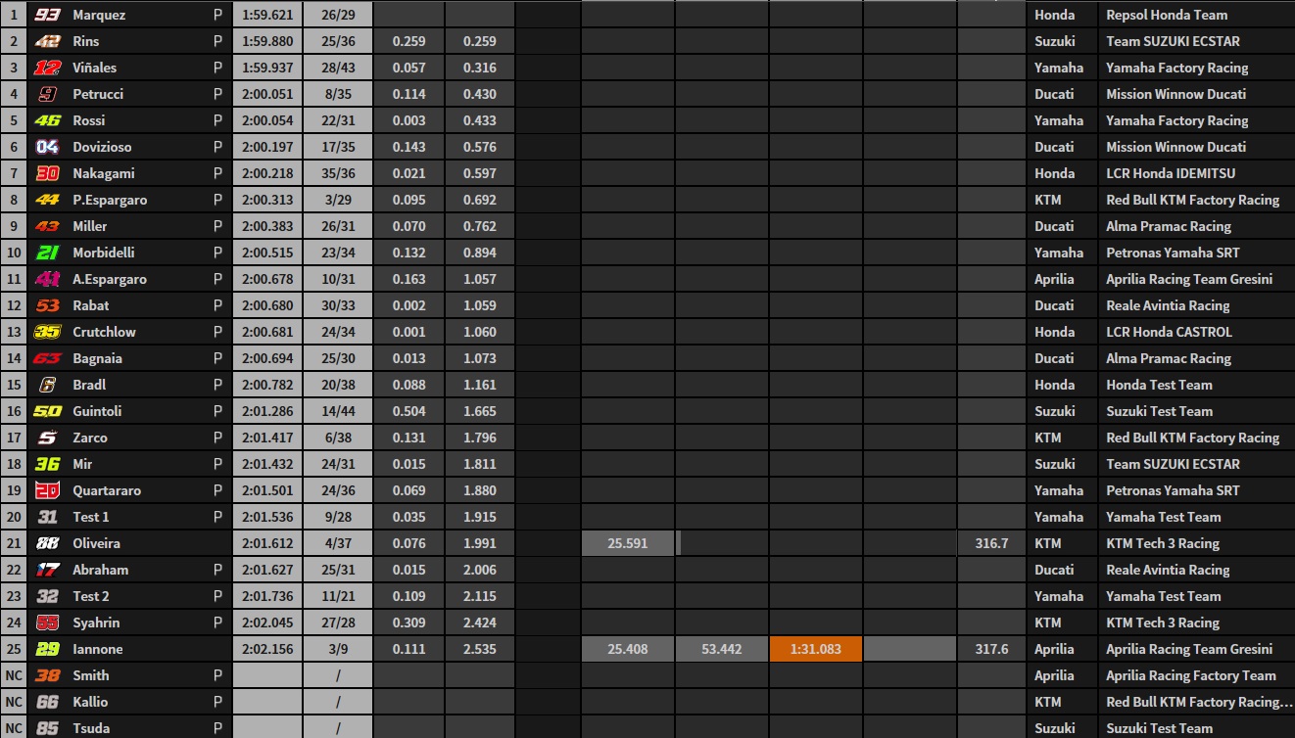Screen dimensions: 1295x738
Task: Click Nakagami's lap count 35/36
Action: tap(338, 173)
